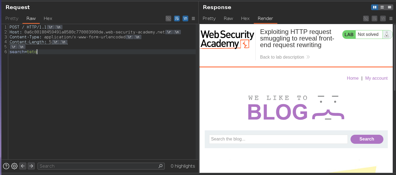Open Response panel hamburger menu
Viewport: 396px width, 175px height.
pyautogui.click(x=391, y=19)
